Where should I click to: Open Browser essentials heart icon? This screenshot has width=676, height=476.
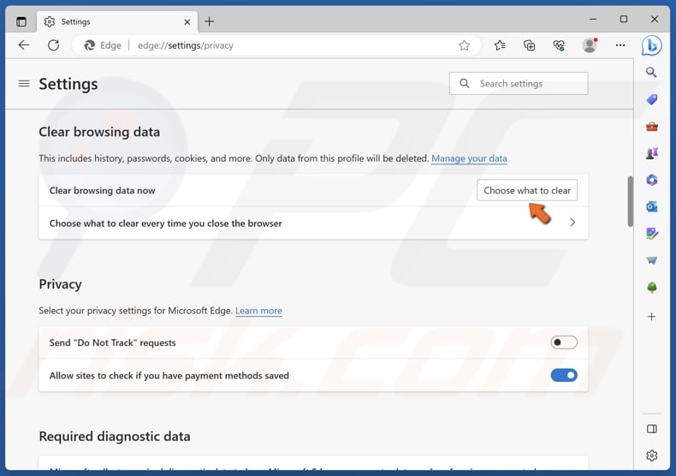pyautogui.click(x=559, y=45)
